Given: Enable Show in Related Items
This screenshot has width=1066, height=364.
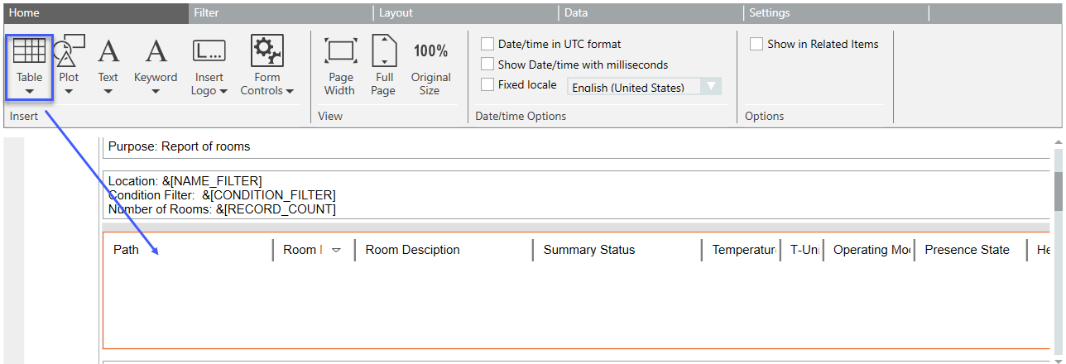Looking at the screenshot, I should (x=756, y=44).
